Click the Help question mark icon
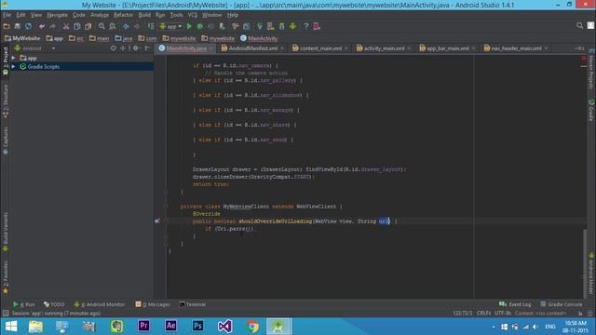Viewport: 596px width, 335px height. click(x=306, y=26)
